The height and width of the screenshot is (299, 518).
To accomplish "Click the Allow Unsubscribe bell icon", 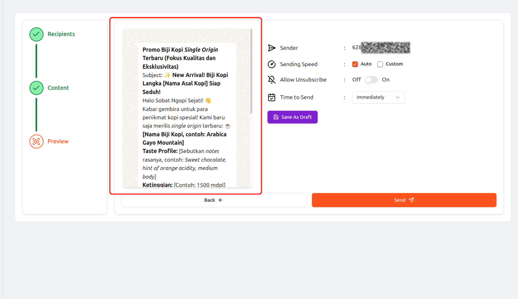I will click(x=272, y=80).
